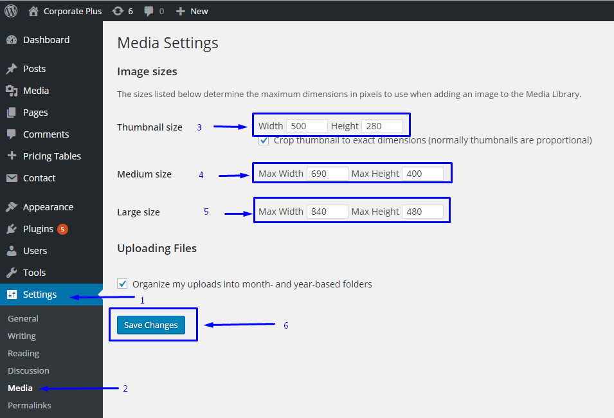Click the plus New icon
This screenshot has width=614, height=418.
pos(180,12)
